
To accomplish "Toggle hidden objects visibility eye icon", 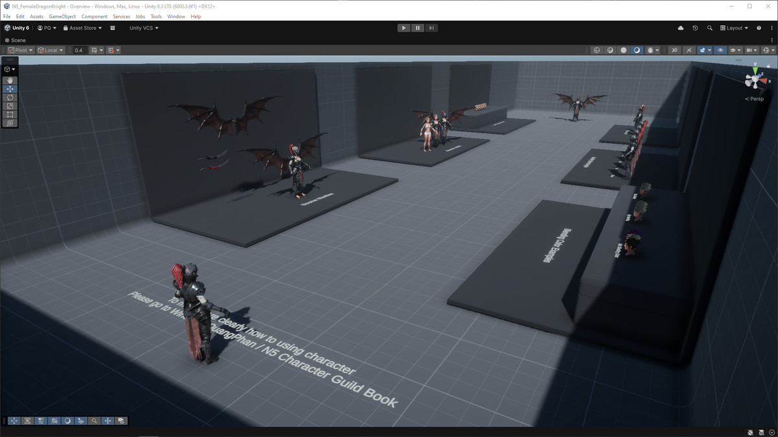I will pos(720,50).
